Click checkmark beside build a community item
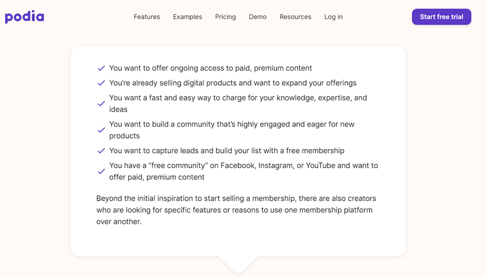 tap(101, 130)
